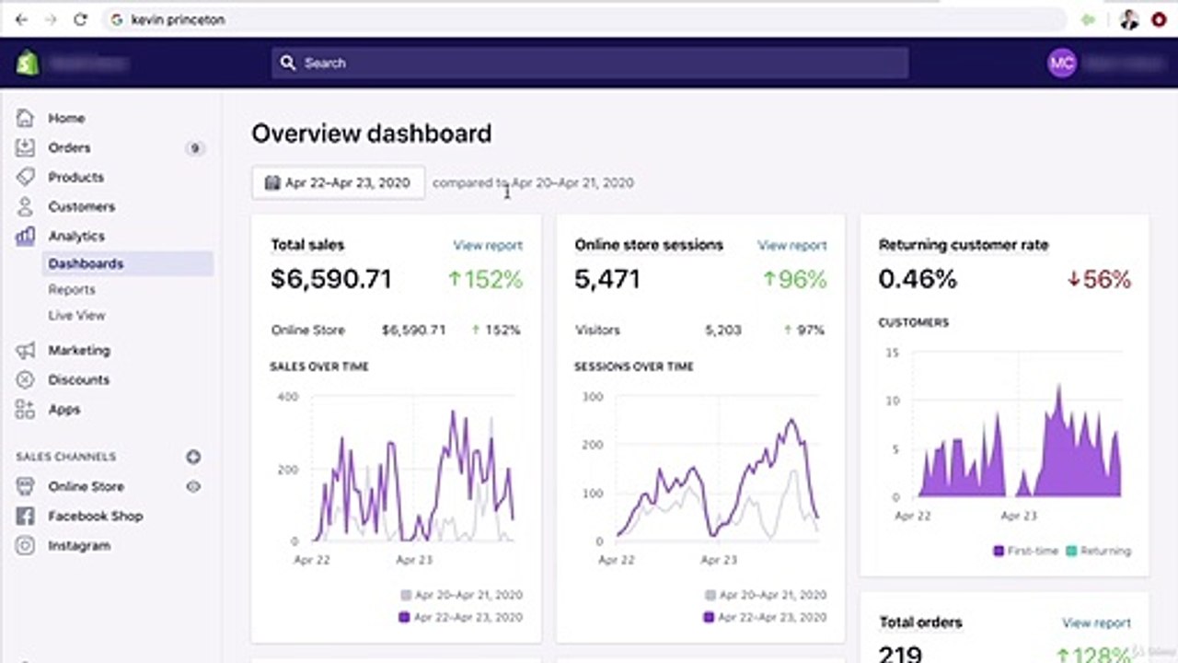Select Reports under Analytics

[72, 289]
